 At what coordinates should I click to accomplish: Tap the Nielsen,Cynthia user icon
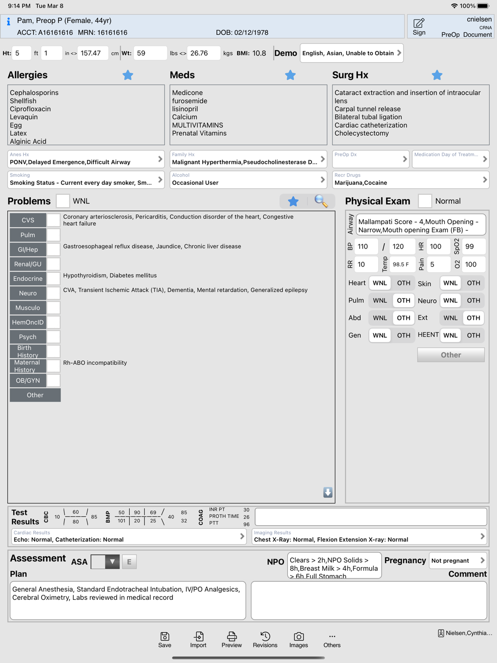tap(441, 633)
